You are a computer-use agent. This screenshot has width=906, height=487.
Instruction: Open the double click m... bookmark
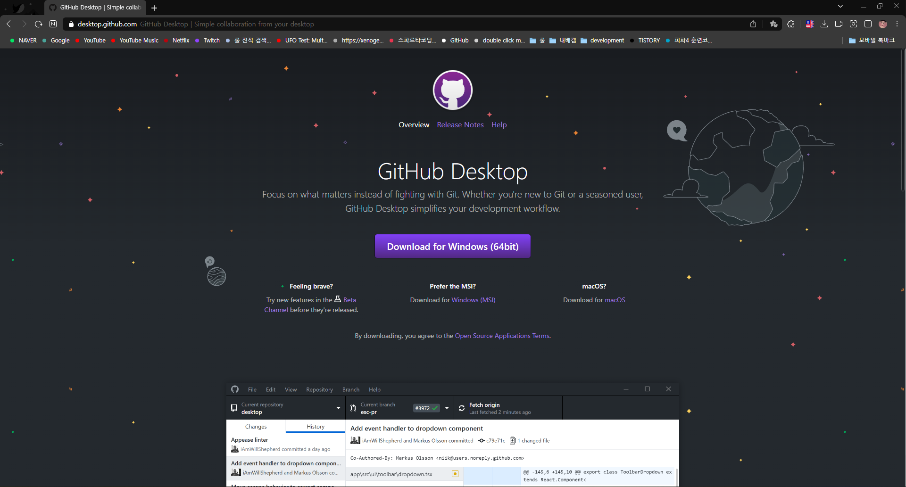click(499, 41)
